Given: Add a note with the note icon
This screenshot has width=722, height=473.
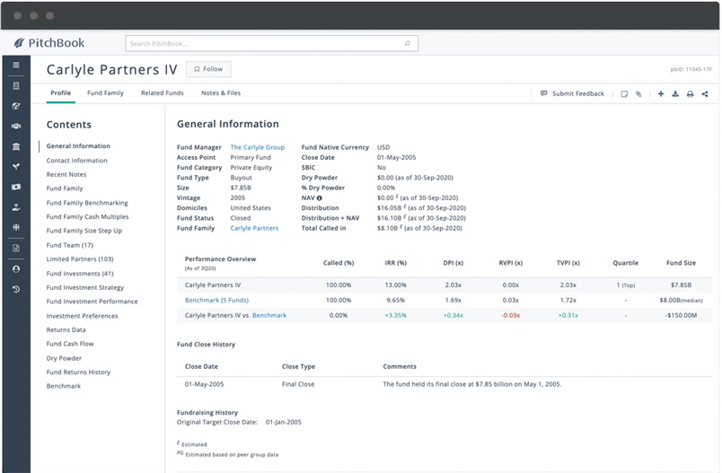Looking at the screenshot, I should pyautogui.click(x=624, y=94).
